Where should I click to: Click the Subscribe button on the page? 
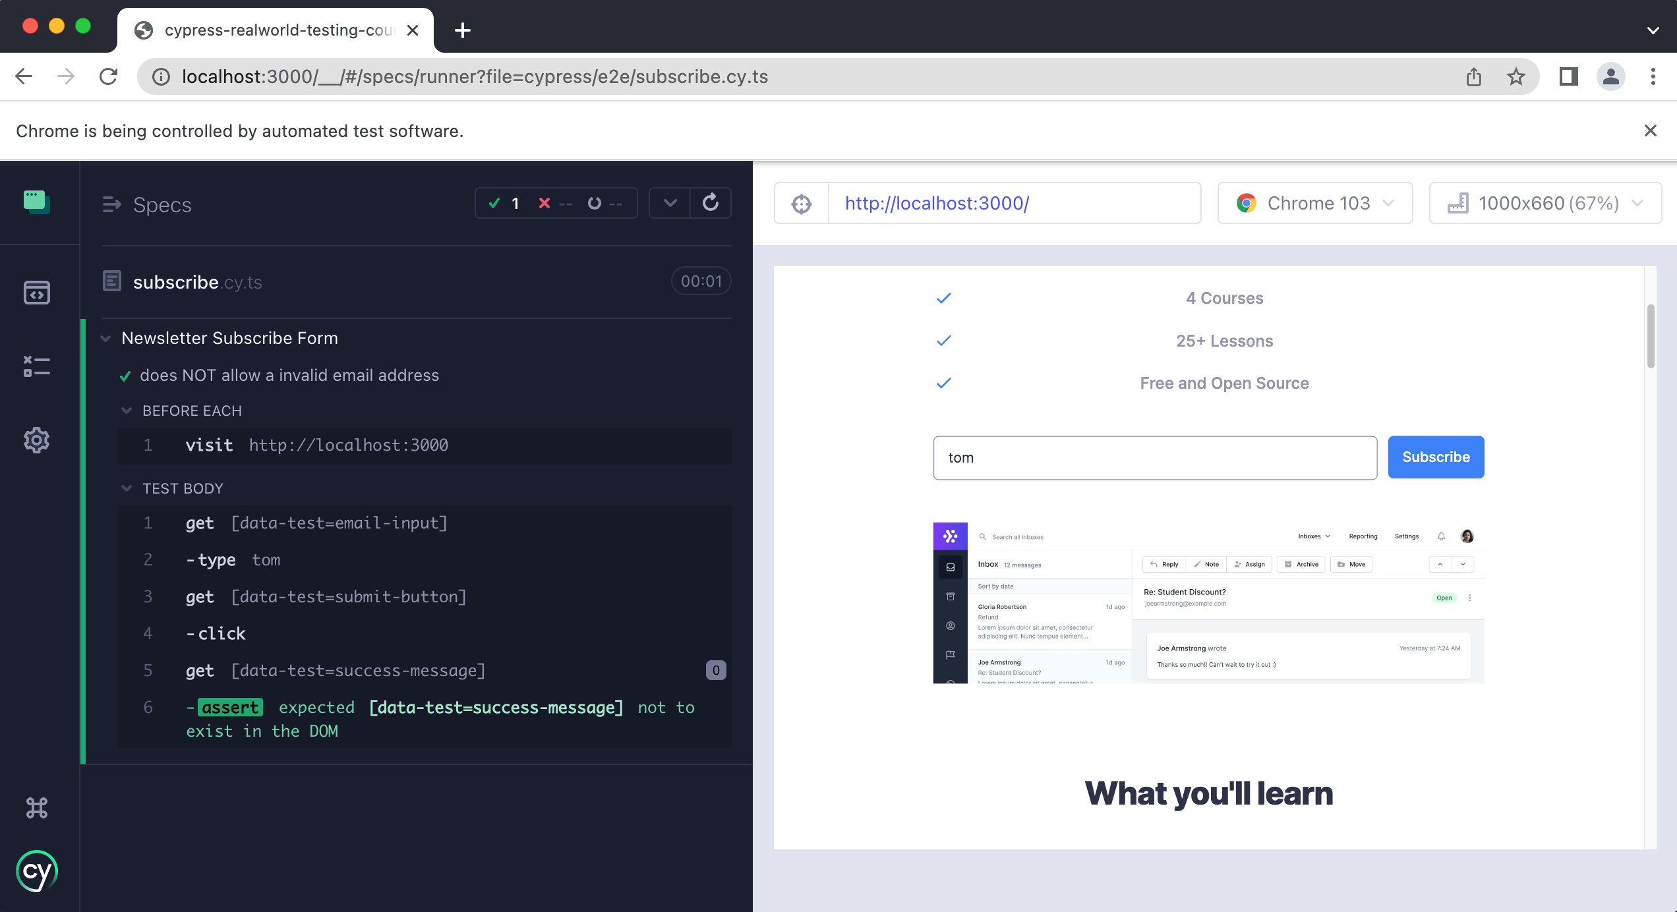tap(1436, 456)
